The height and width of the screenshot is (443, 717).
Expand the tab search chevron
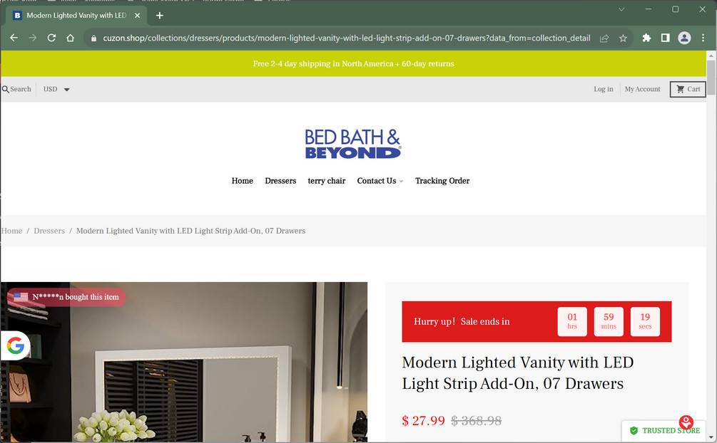coord(621,9)
